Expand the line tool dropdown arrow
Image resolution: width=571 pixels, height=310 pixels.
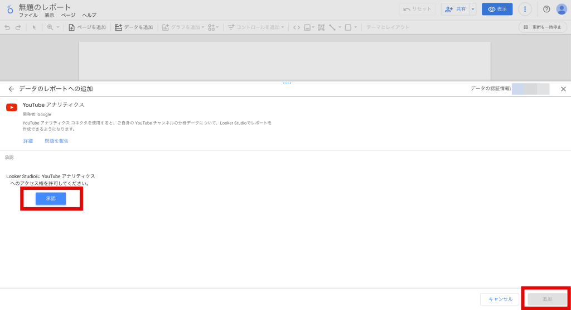[x=340, y=27]
